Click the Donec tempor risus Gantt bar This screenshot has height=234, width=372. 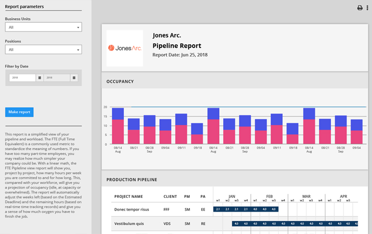246,209
